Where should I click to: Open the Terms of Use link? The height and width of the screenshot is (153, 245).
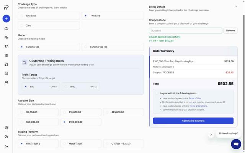(x=195, y=98)
